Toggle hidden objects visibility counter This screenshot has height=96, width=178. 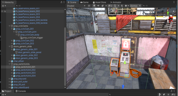(x=110, y=6)
